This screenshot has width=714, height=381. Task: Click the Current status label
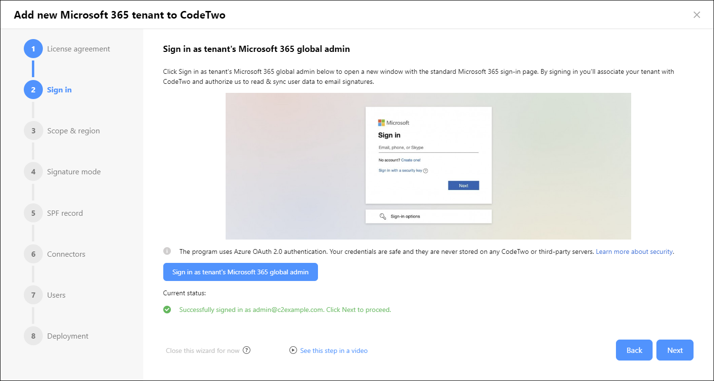click(185, 293)
